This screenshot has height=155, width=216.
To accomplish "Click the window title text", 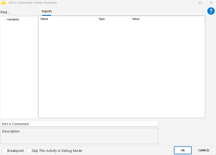I will coord(32,3).
